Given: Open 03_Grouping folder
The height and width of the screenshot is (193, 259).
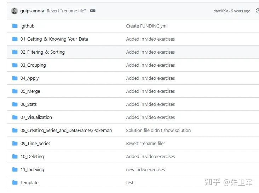Looking at the screenshot, I should click(33, 65).
